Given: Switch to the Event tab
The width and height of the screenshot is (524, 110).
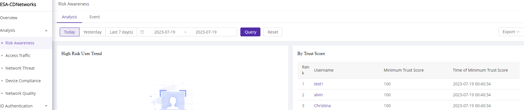Looking at the screenshot, I should (95, 17).
